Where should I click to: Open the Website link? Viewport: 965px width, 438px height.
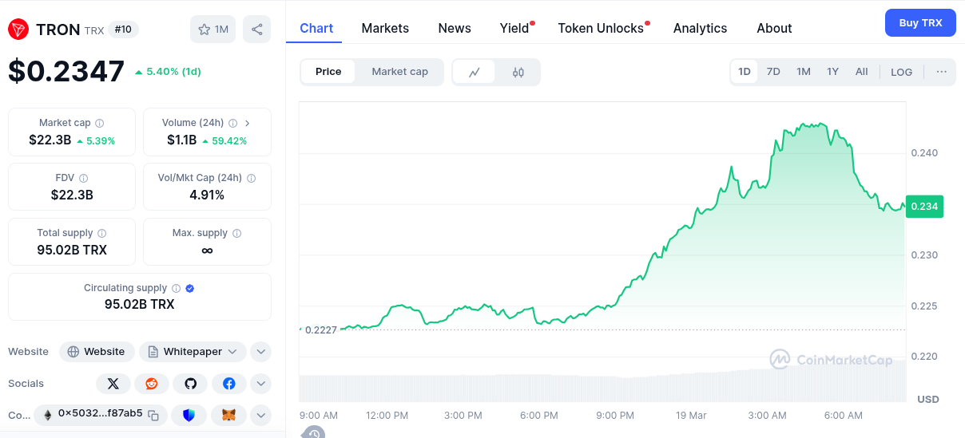(97, 352)
